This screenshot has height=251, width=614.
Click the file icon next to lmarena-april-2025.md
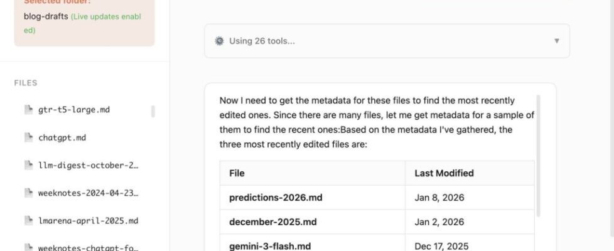tap(28, 220)
